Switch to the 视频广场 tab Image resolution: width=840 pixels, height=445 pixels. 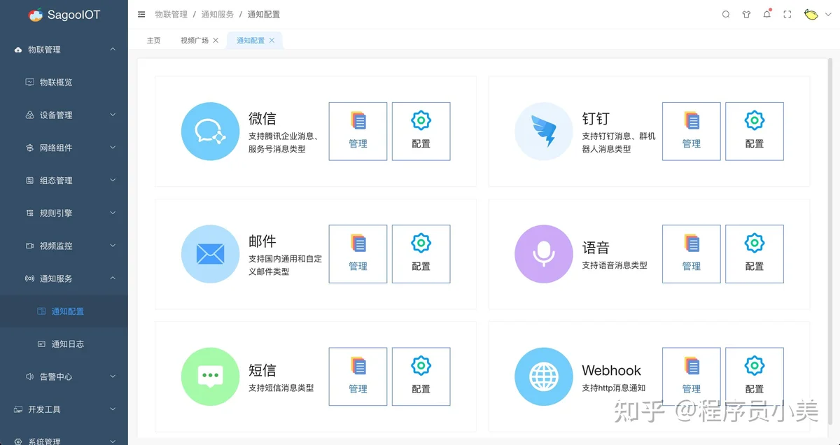(x=195, y=41)
